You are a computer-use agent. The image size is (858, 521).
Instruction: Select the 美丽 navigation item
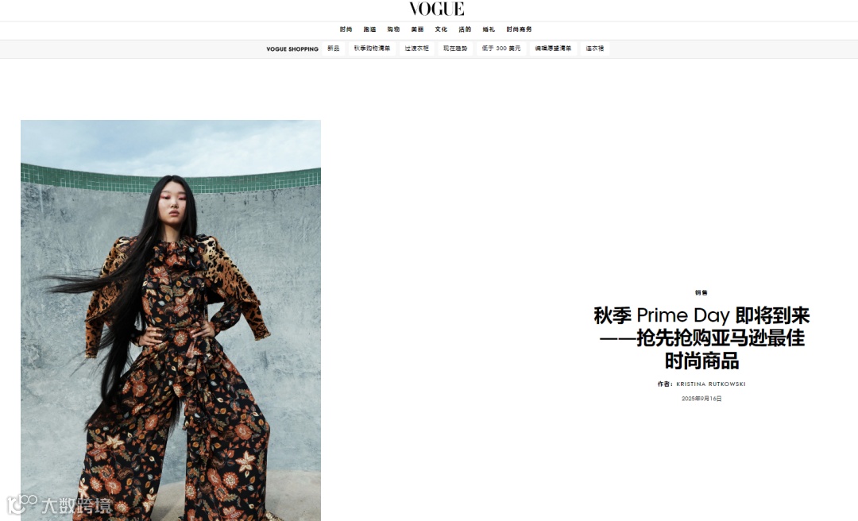pyautogui.click(x=418, y=29)
